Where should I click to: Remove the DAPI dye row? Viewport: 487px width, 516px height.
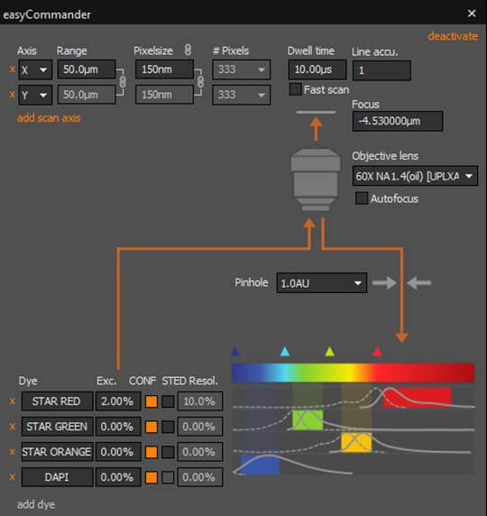point(13,477)
